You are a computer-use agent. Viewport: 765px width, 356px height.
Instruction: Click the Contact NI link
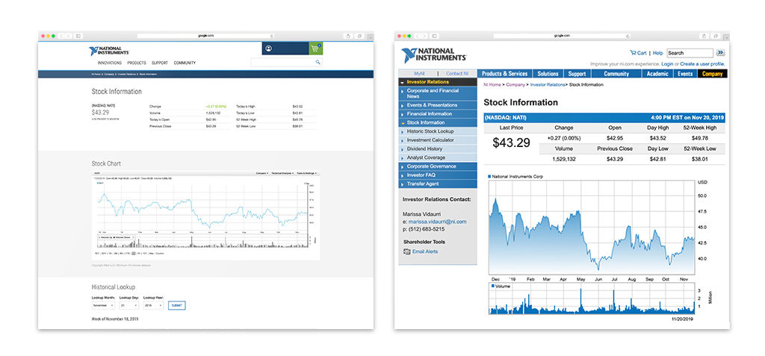[x=457, y=74]
